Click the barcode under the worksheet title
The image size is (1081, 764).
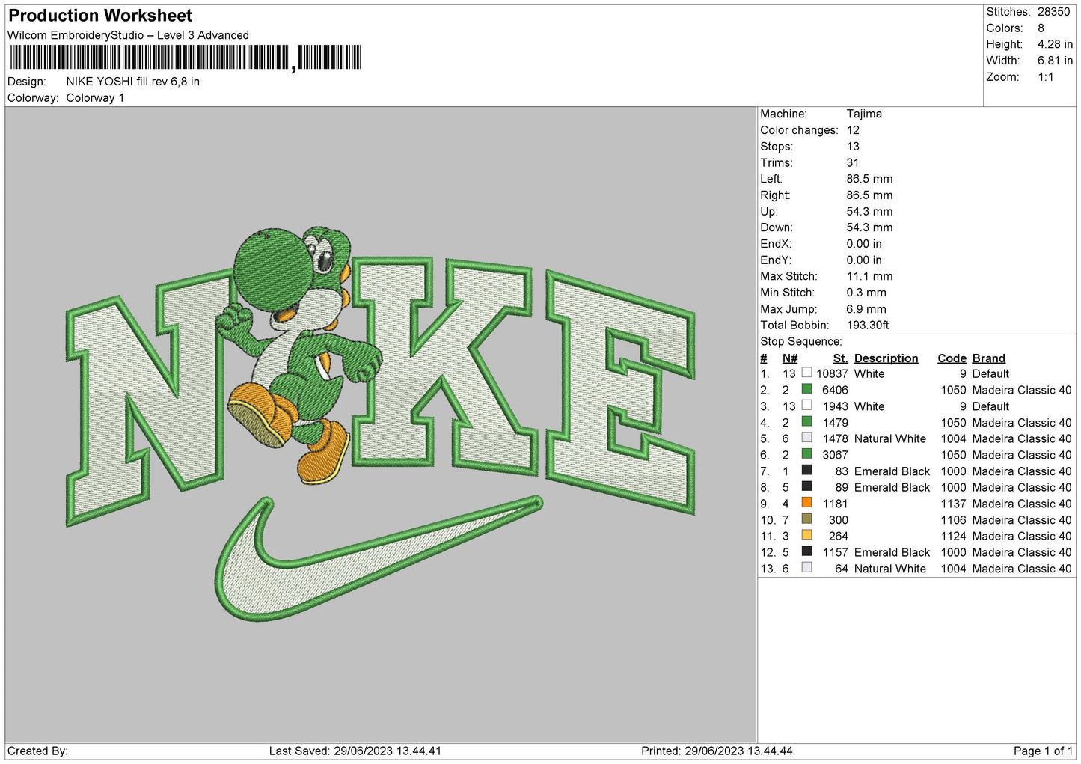(x=185, y=58)
